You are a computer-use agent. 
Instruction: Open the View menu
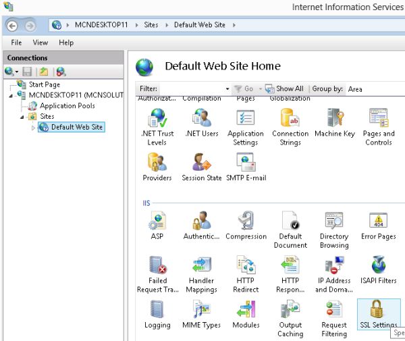click(x=40, y=43)
